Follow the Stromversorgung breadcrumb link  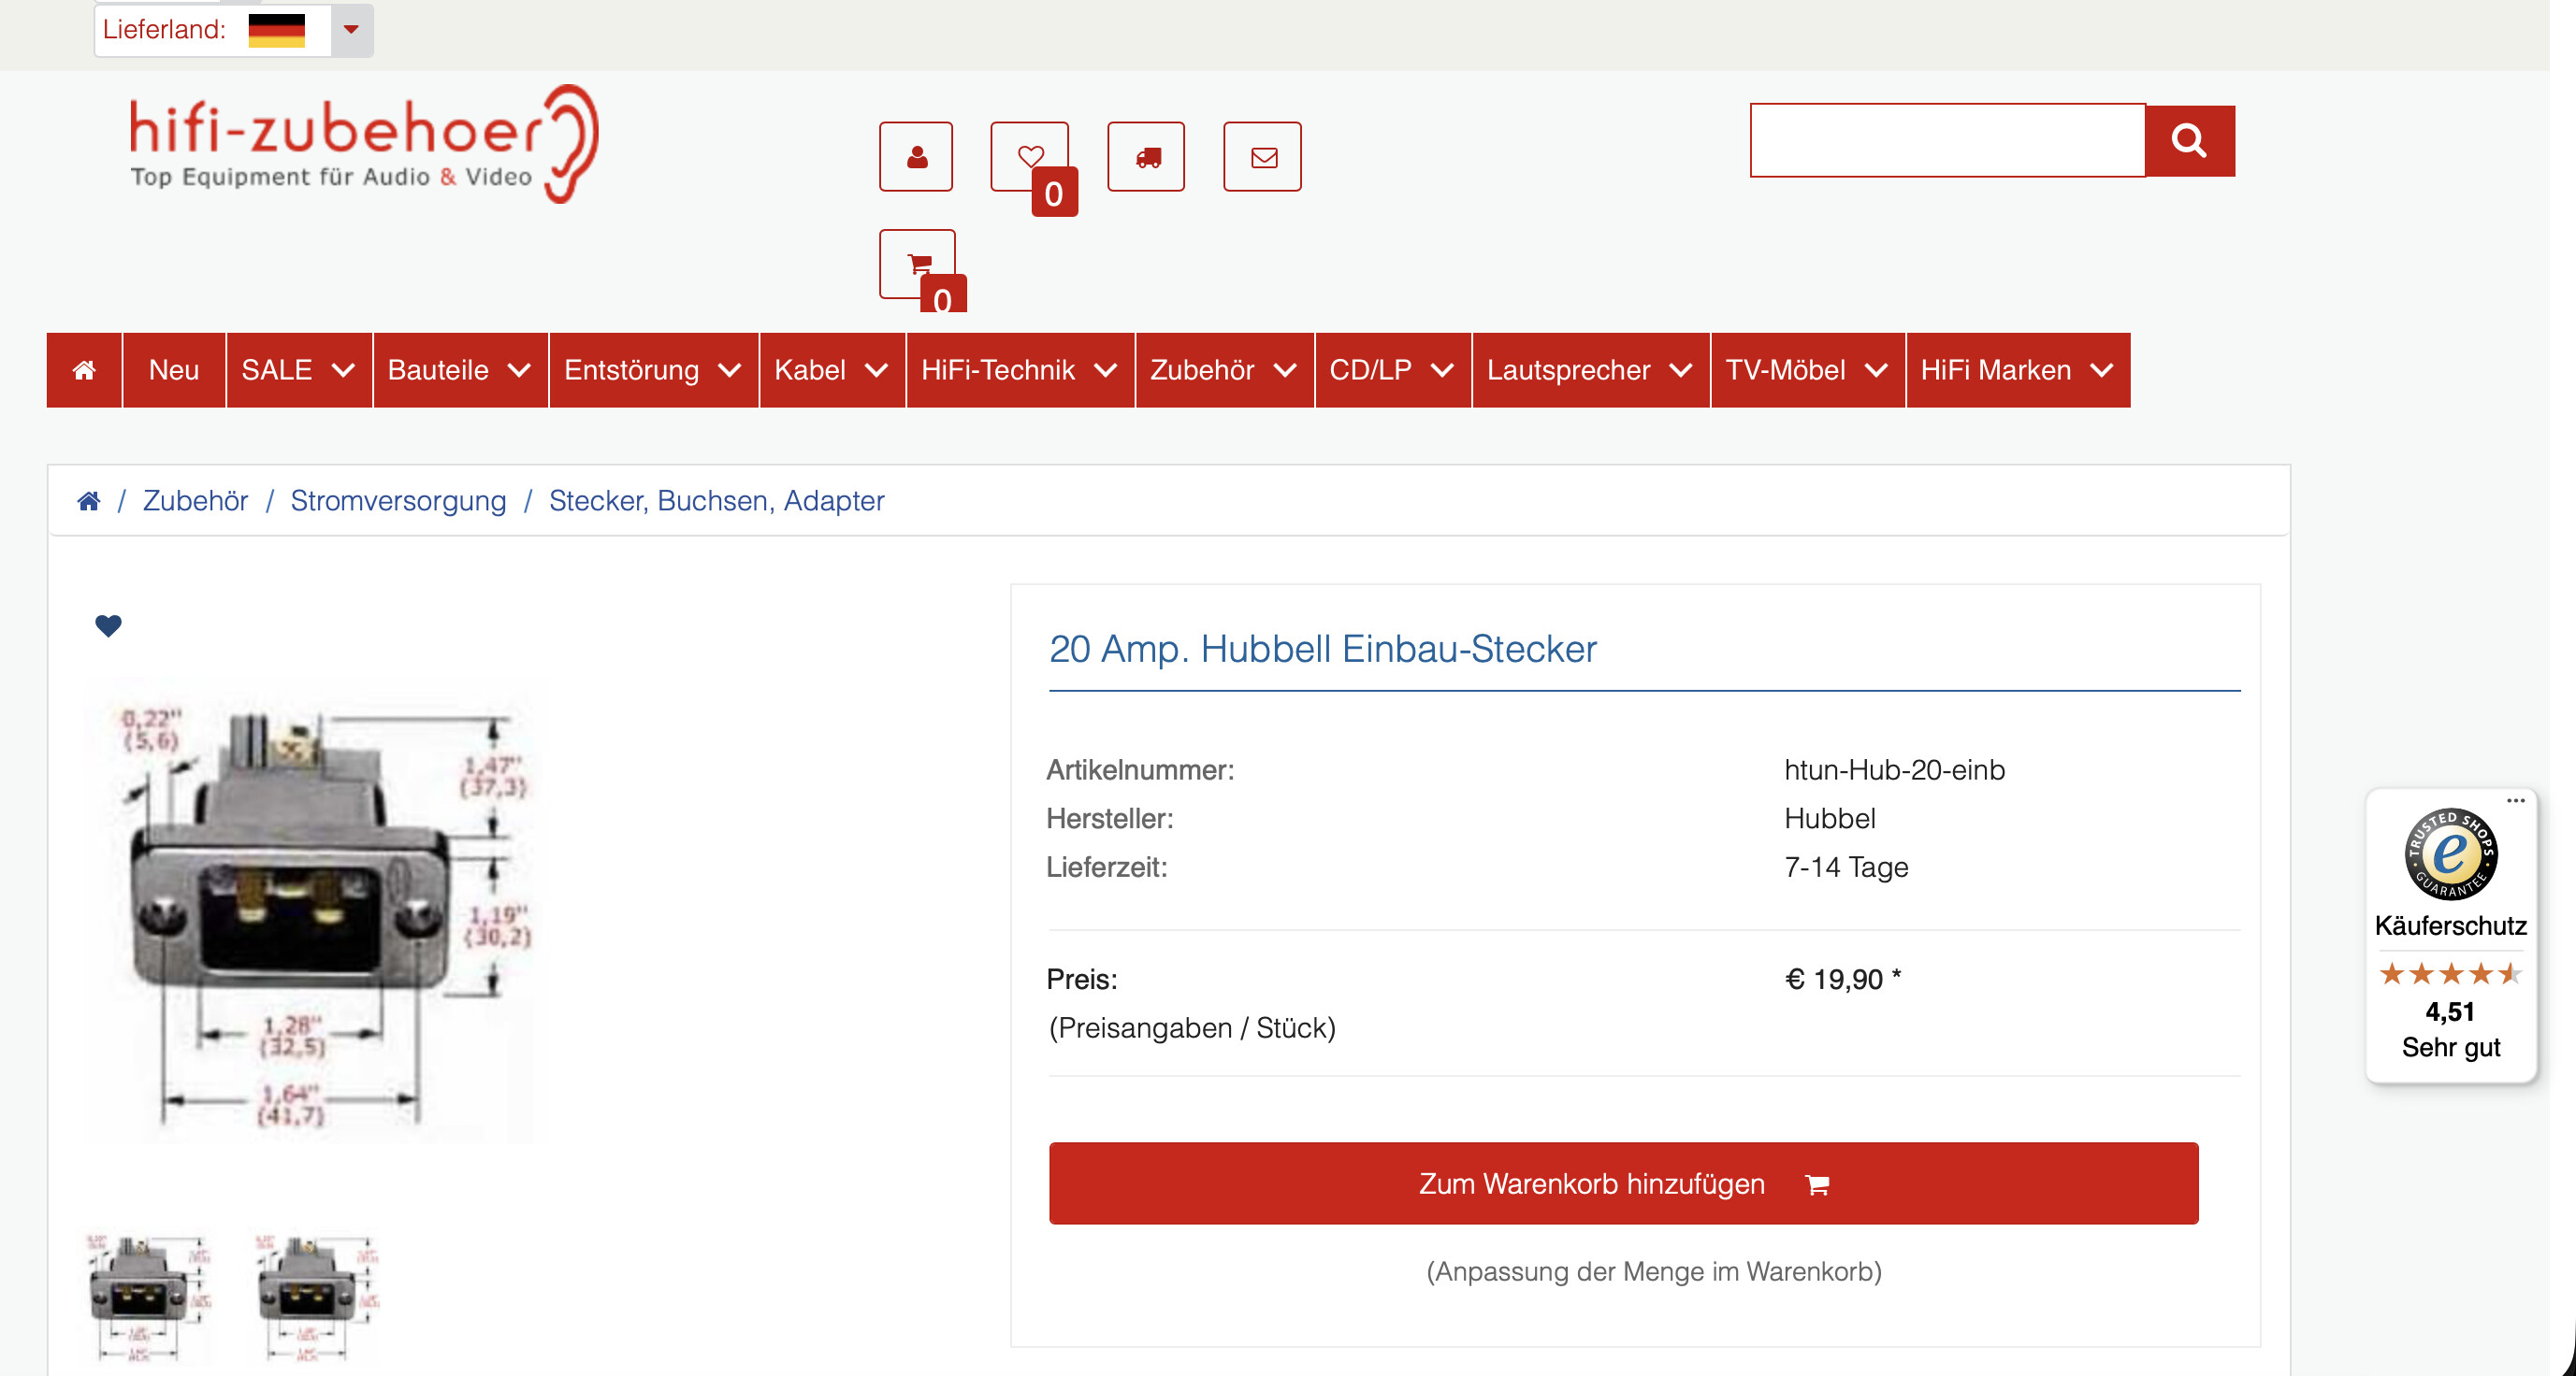coord(398,501)
